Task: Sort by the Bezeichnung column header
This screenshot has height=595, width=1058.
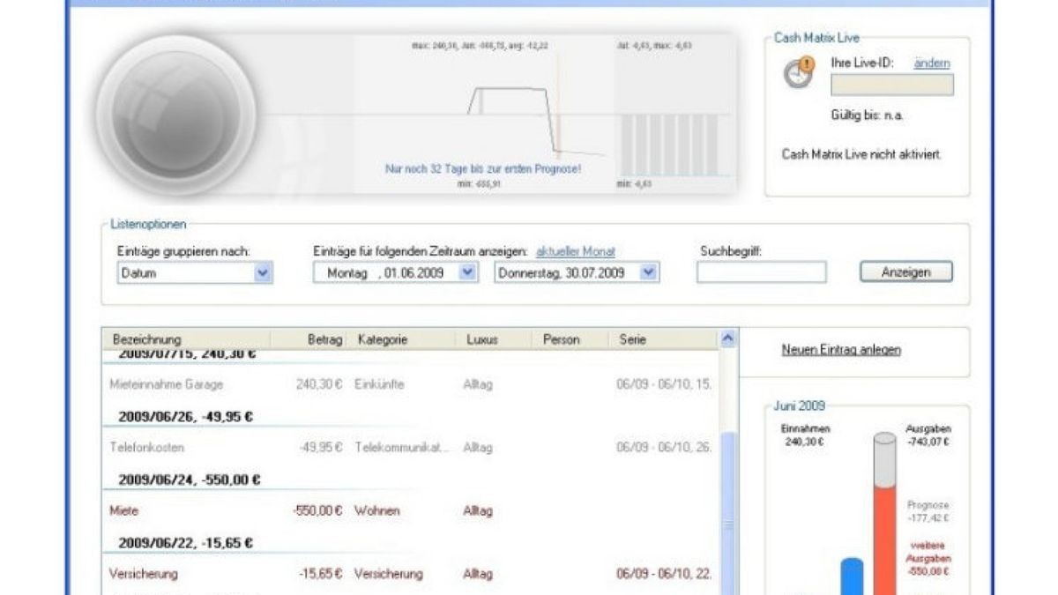Action: 147,339
